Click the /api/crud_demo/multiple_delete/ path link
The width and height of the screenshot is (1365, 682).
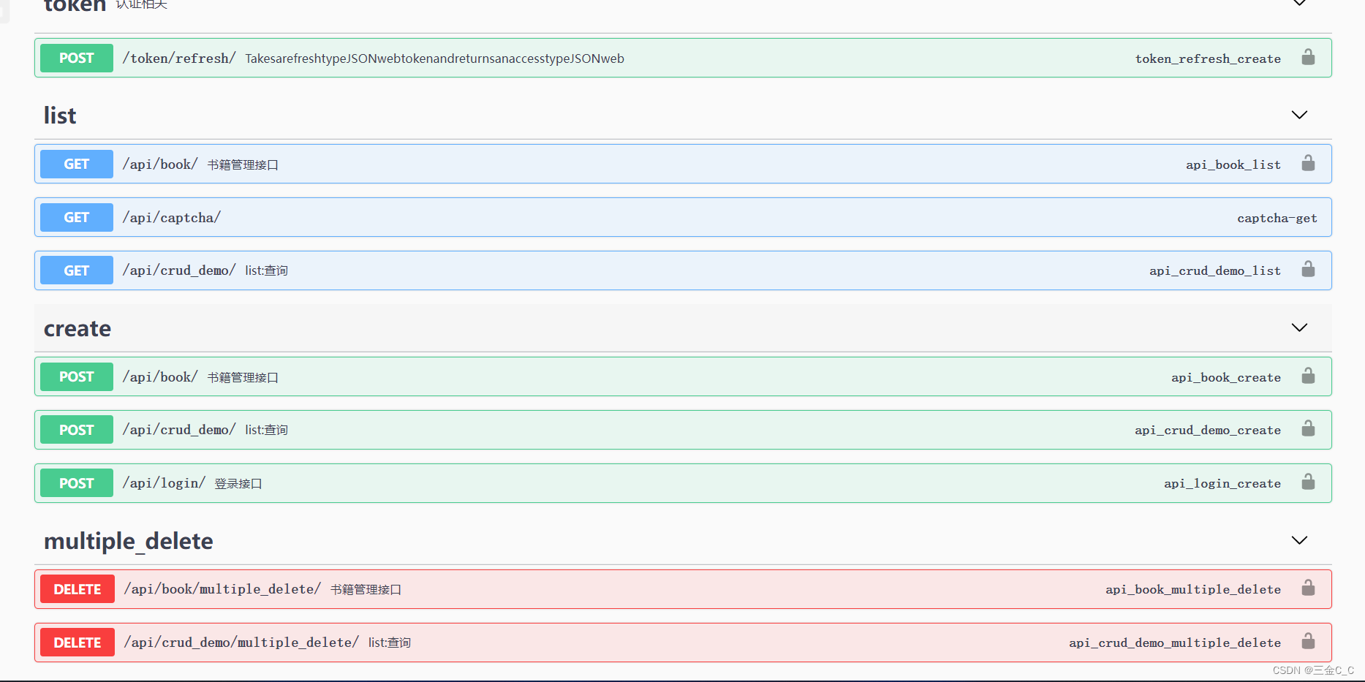point(241,643)
